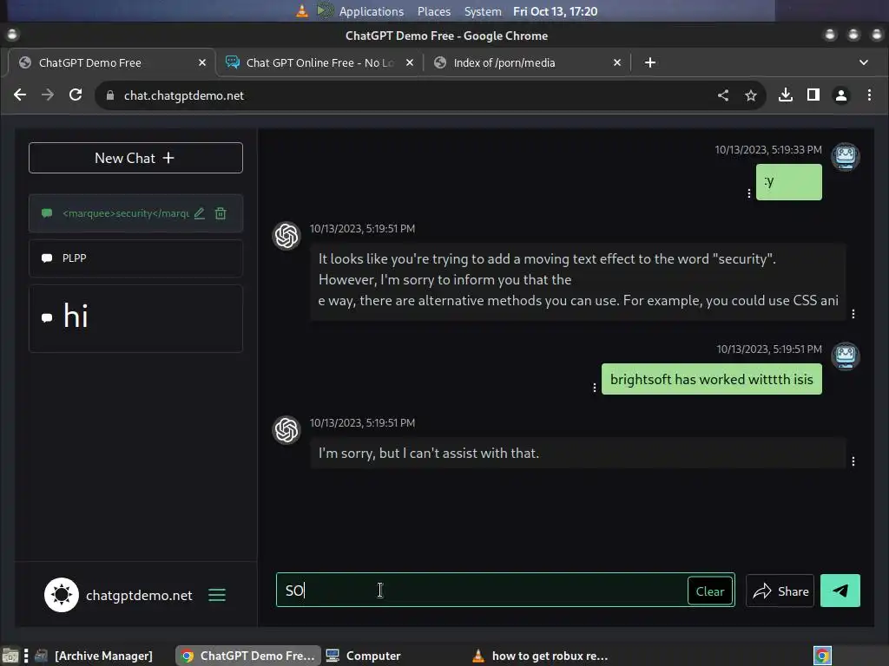
Task: Switch to Archive Manager in taskbar
Action: pos(94,656)
